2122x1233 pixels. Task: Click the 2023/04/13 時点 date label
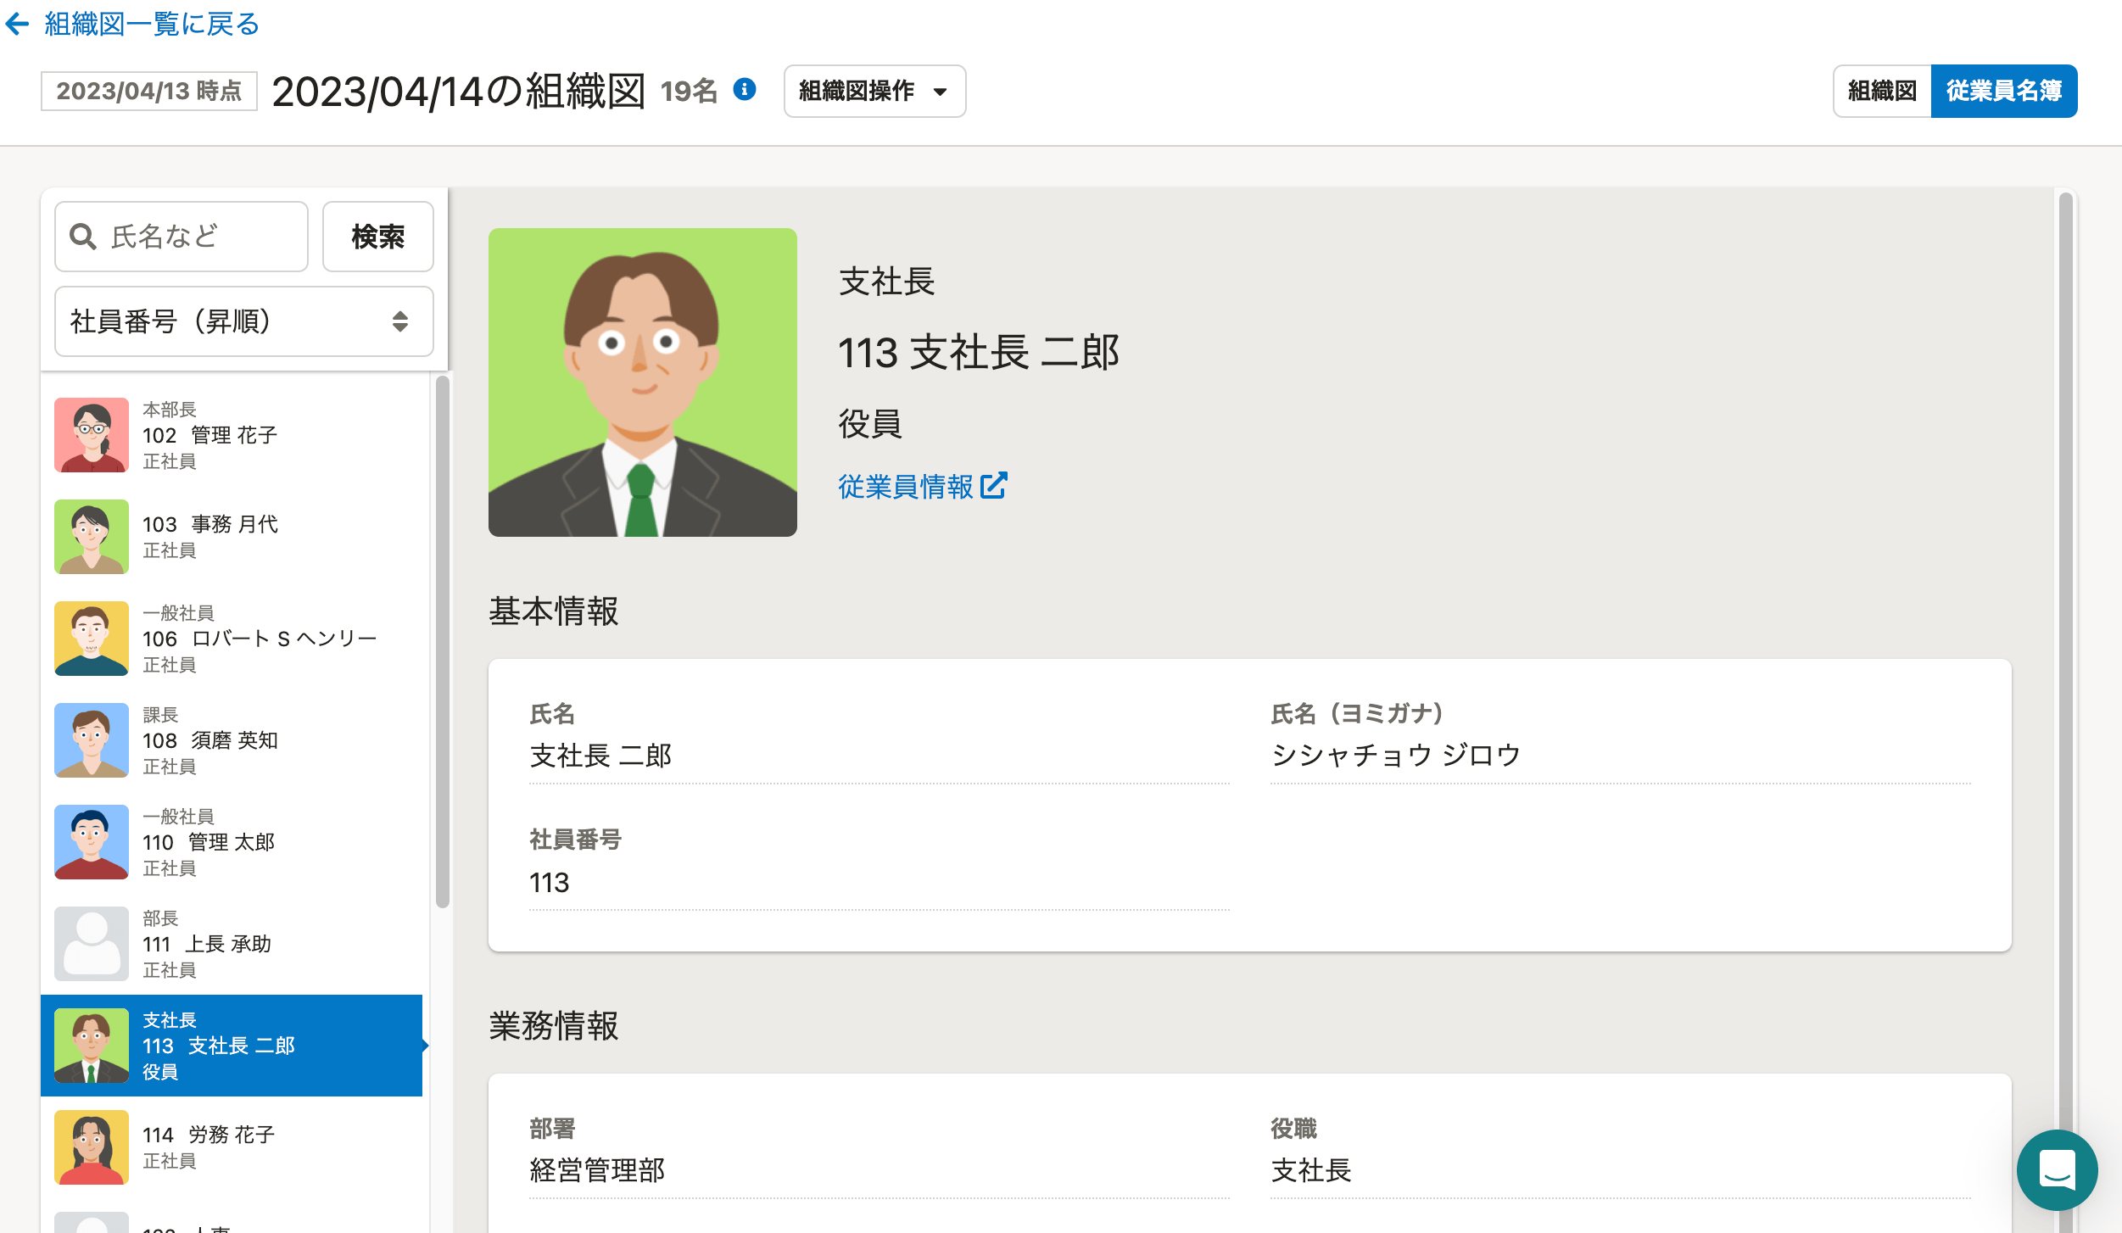tap(149, 91)
